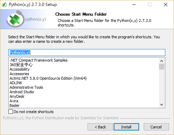Click the list scroll down arrow

click(161, 105)
